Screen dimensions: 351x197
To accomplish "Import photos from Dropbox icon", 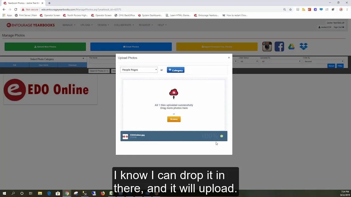I will coord(304,47).
